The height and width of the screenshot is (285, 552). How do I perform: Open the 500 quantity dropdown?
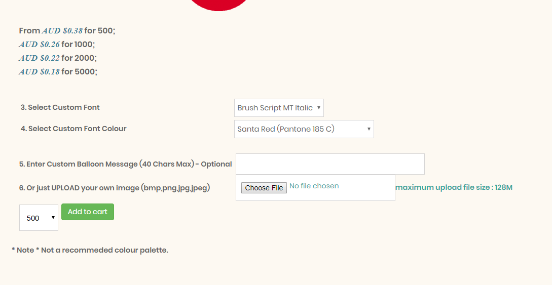click(x=39, y=218)
